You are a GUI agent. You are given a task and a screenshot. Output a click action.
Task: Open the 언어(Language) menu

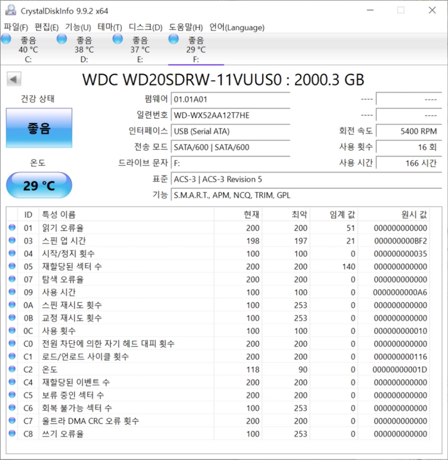click(237, 27)
